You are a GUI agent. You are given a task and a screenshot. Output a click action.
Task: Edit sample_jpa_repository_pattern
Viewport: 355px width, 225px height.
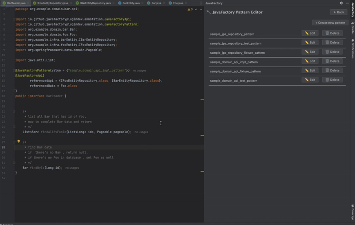pos(310,33)
